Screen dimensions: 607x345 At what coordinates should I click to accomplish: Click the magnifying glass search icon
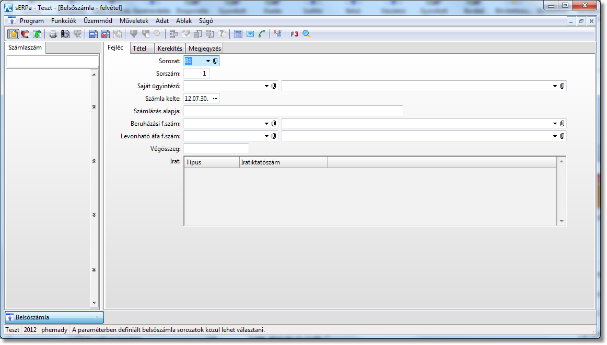coord(307,34)
